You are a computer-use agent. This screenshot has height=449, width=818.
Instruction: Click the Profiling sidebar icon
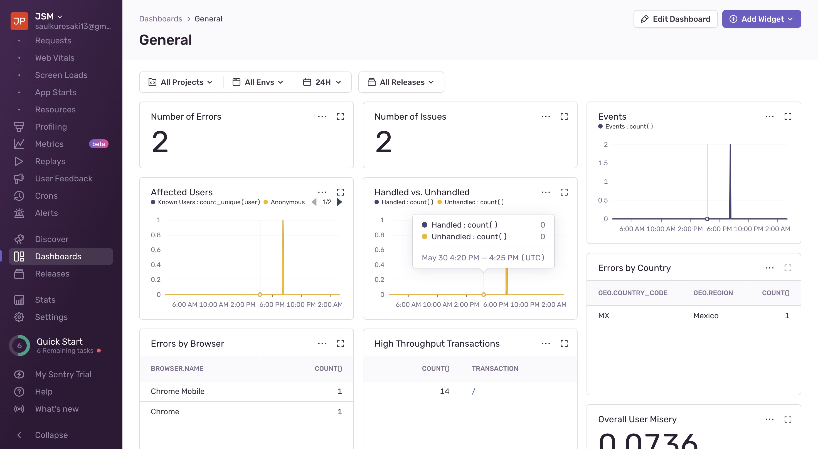19,127
